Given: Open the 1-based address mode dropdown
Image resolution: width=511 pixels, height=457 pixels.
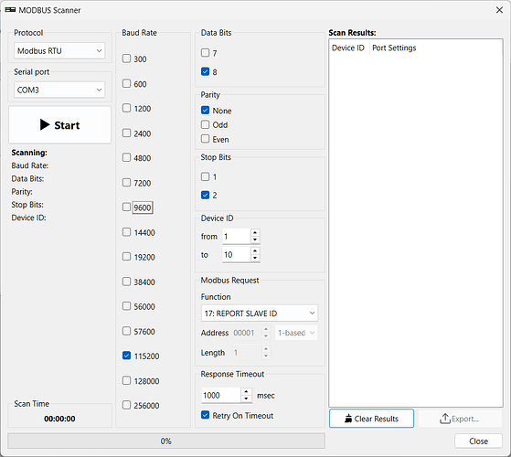Looking at the screenshot, I should pos(296,333).
